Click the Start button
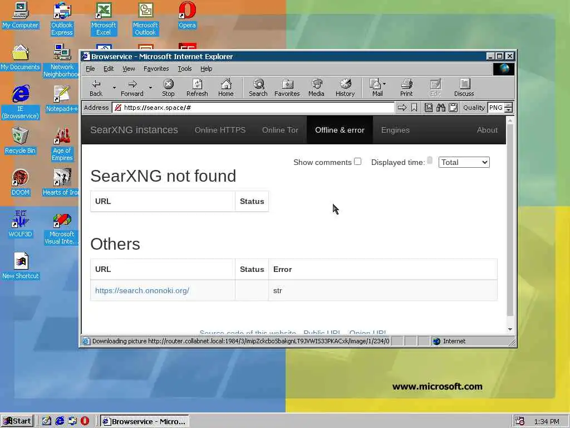 [x=17, y=421]
